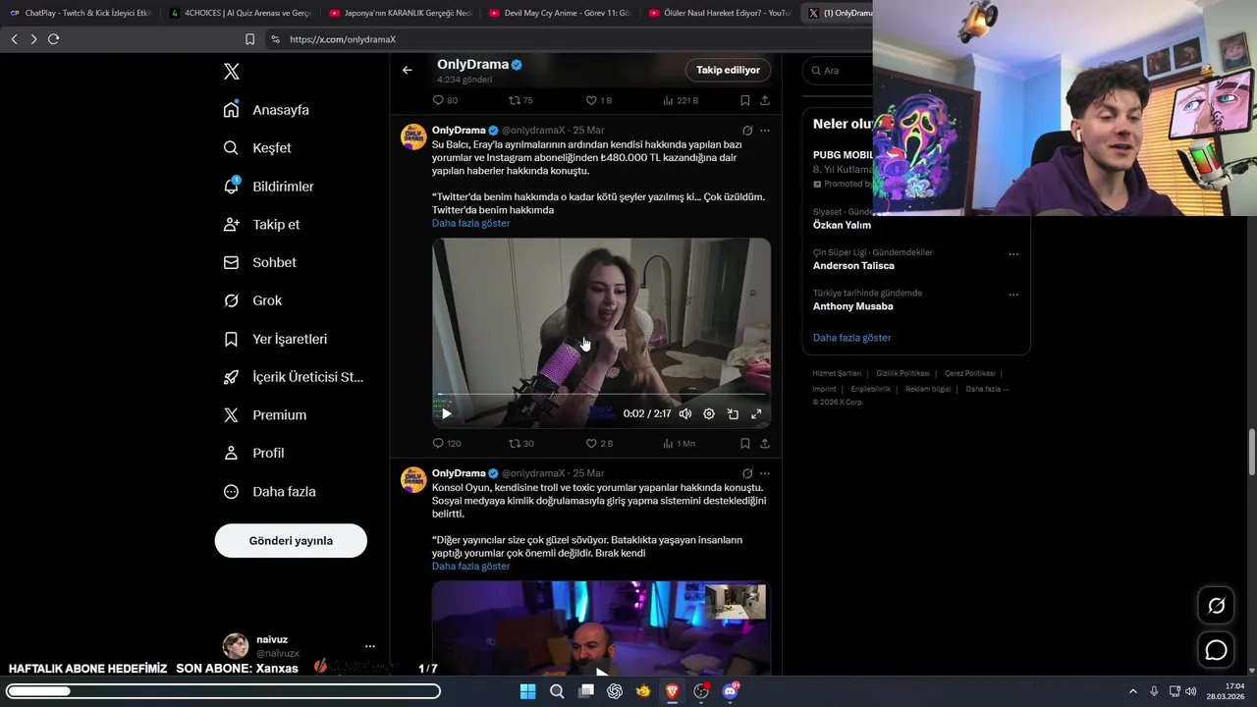The image size is (1257, 707).
Task: Mute the video volume
Action: (x=685, y=414)
